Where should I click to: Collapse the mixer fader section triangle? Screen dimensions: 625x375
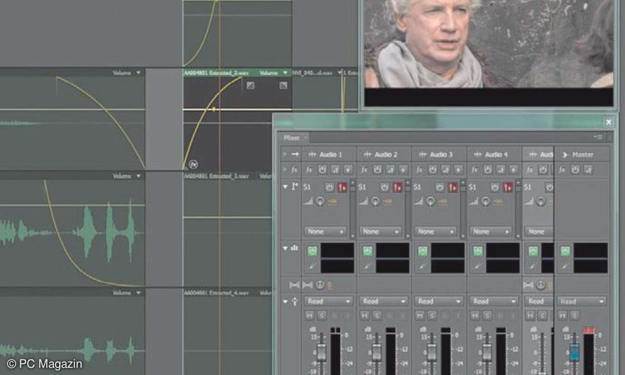click(x=285, y=302)
